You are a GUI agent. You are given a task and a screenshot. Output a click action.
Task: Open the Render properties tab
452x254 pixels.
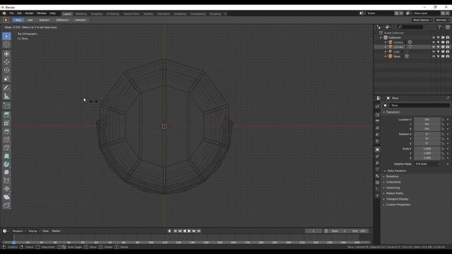[377, 114]
